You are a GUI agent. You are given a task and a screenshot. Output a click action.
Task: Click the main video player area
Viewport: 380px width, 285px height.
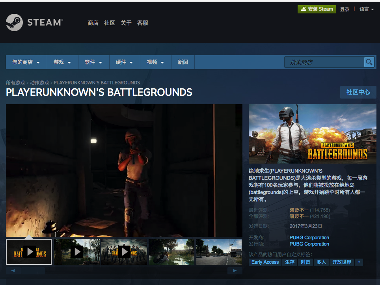124,170
